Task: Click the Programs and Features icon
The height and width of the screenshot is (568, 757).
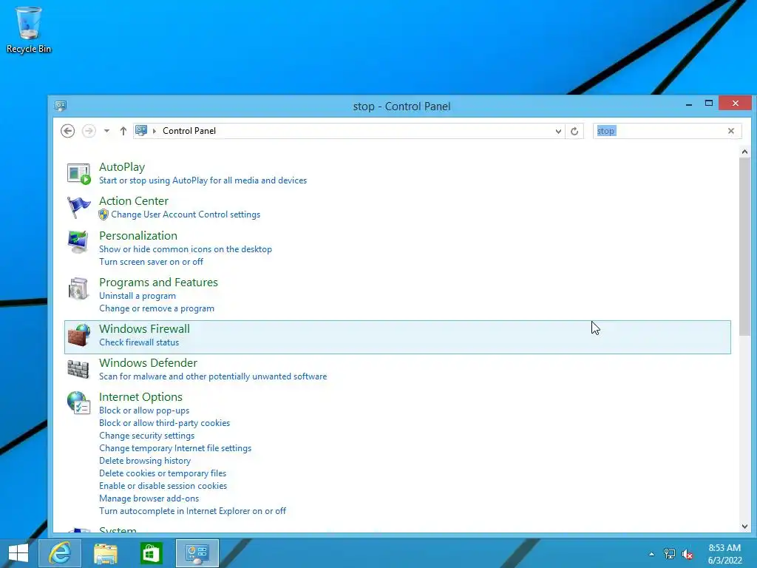Action: pos(78,289)
